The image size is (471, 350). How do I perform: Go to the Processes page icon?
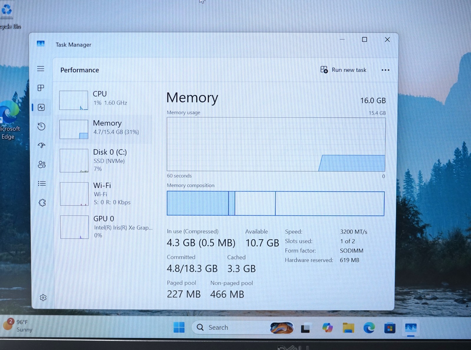pyautogui.click(x=41, y=88)
